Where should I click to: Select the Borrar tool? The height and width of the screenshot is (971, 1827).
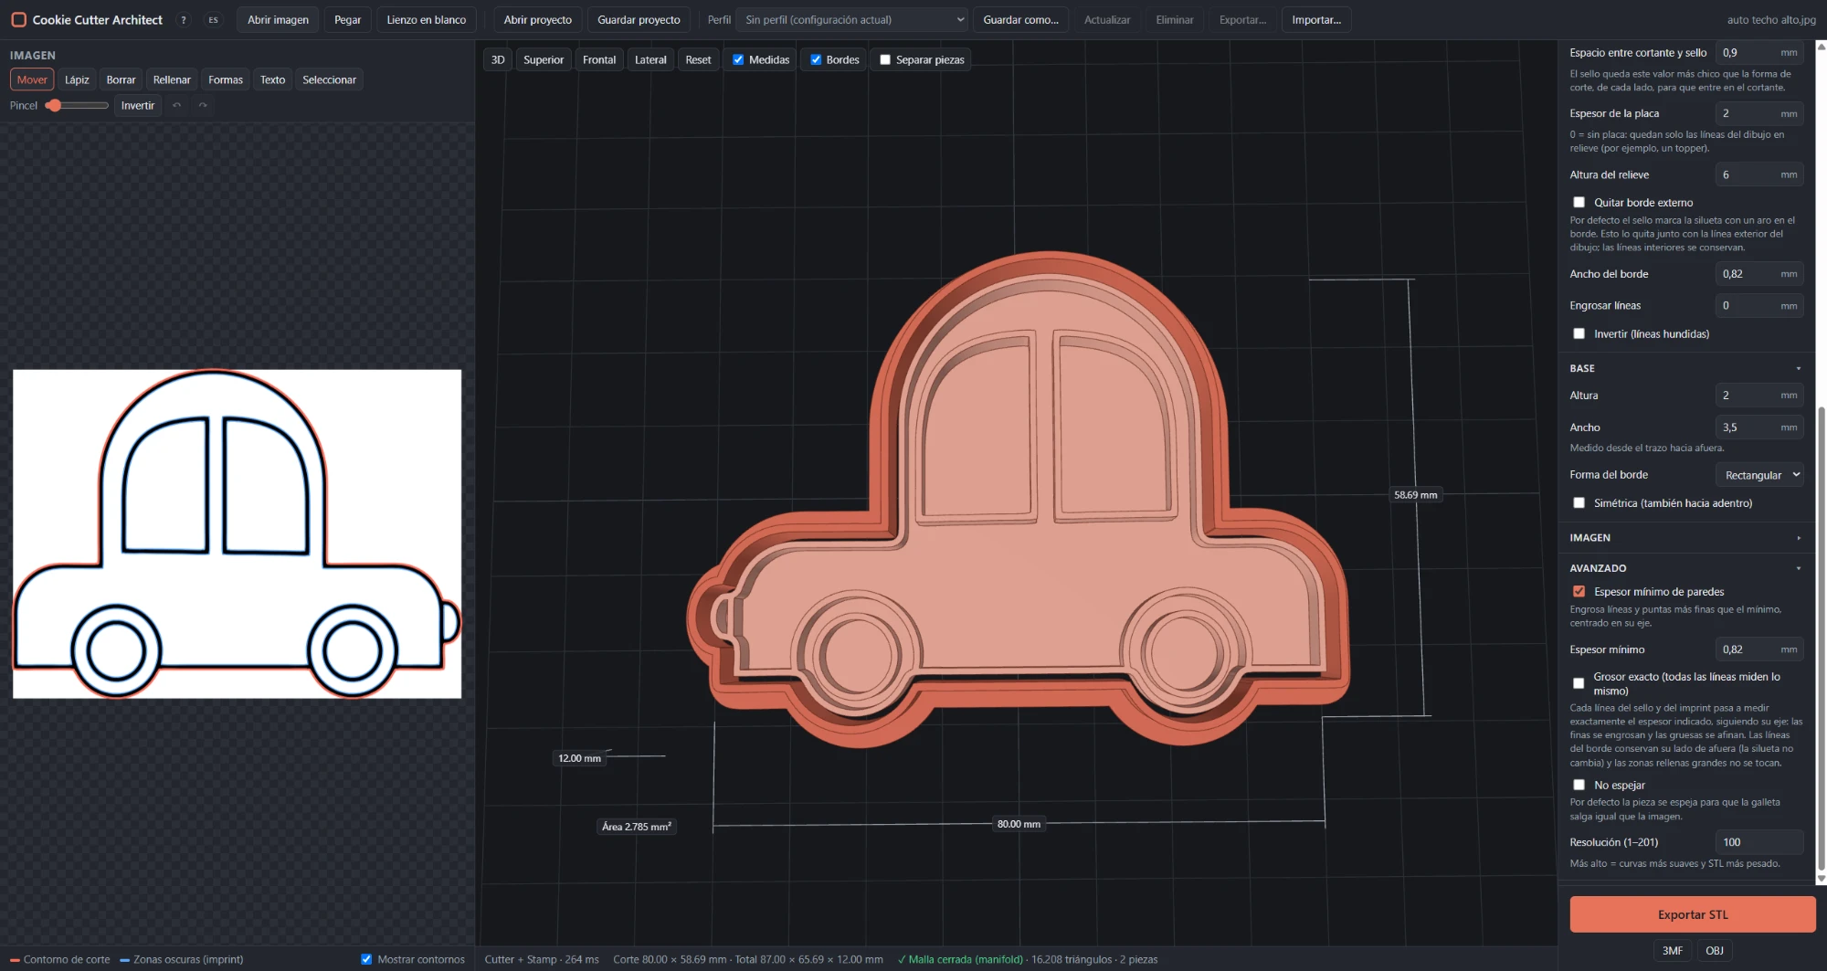click(x=121, y=80)
